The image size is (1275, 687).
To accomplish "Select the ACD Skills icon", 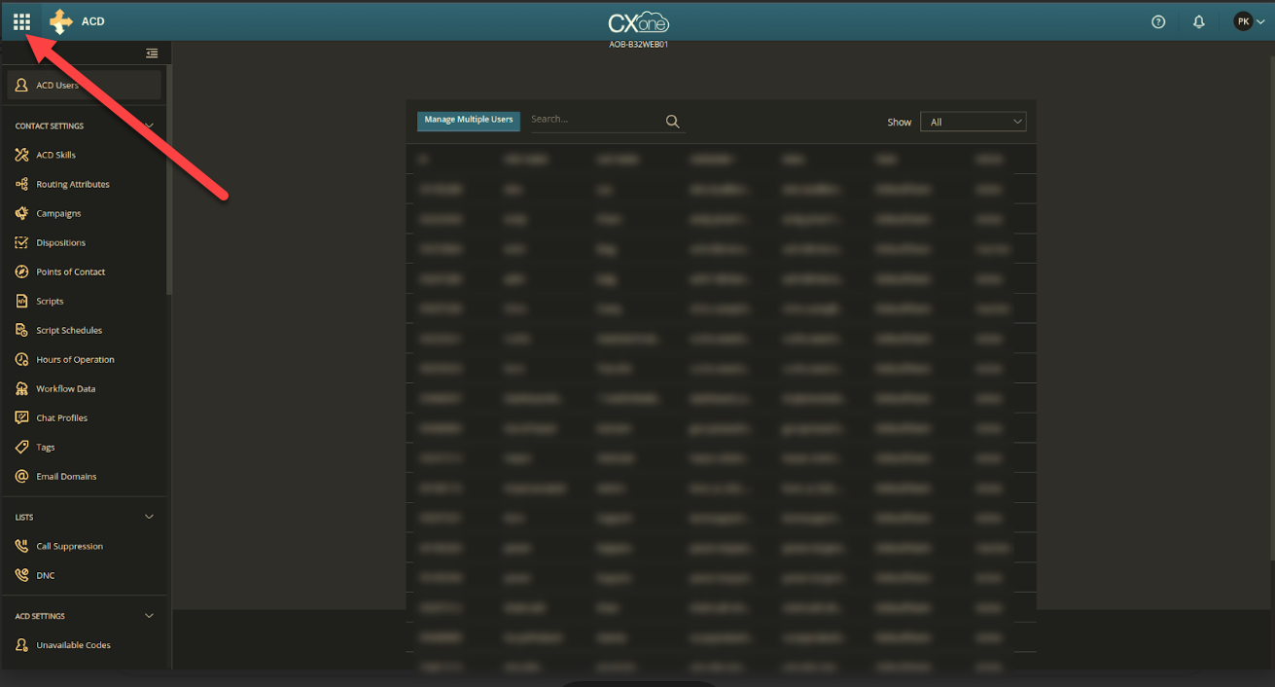I will 20,154.
